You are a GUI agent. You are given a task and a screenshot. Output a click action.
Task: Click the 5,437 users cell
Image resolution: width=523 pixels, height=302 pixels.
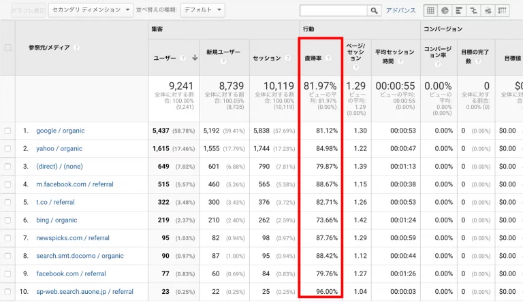pyautogui.click(x=161, y=131)
